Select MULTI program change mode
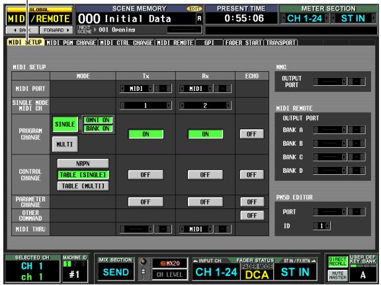This screenshot has height=285, width=381. click(65, 144)
